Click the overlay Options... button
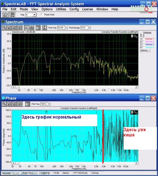 [145, 50]
